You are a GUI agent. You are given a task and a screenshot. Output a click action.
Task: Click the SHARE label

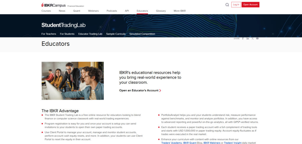pyautogui.click(x=237, y=38)
